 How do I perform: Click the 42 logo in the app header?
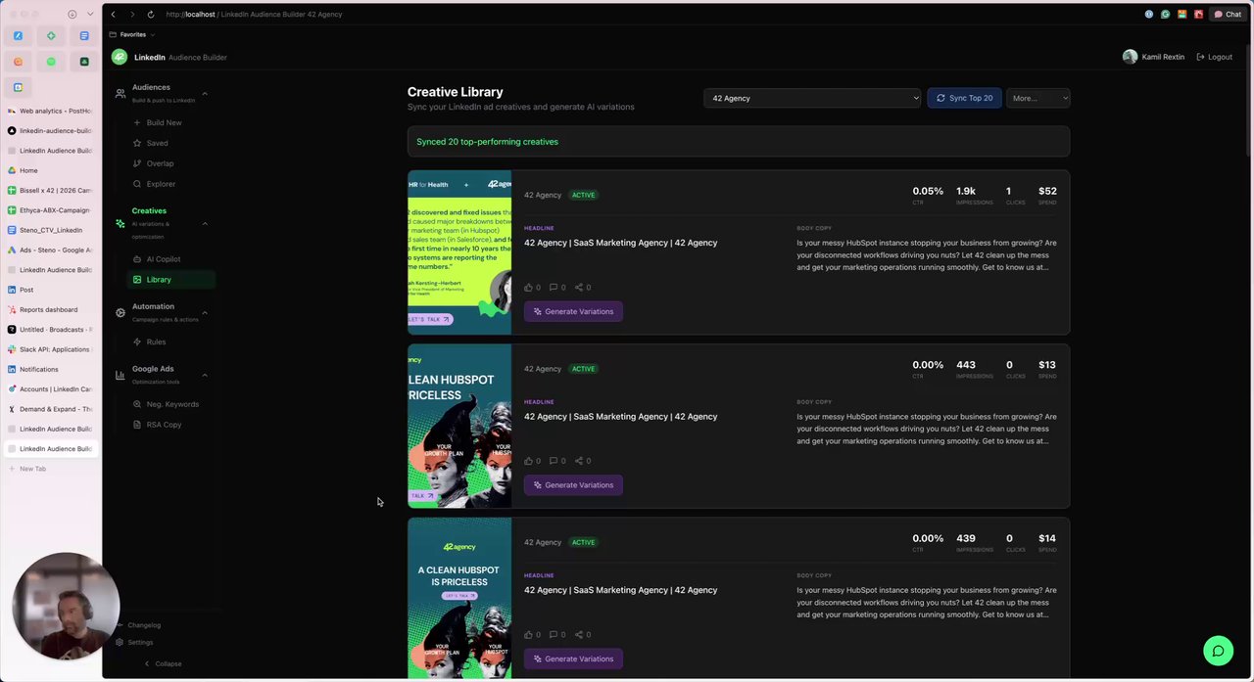[x=120, y=57]
